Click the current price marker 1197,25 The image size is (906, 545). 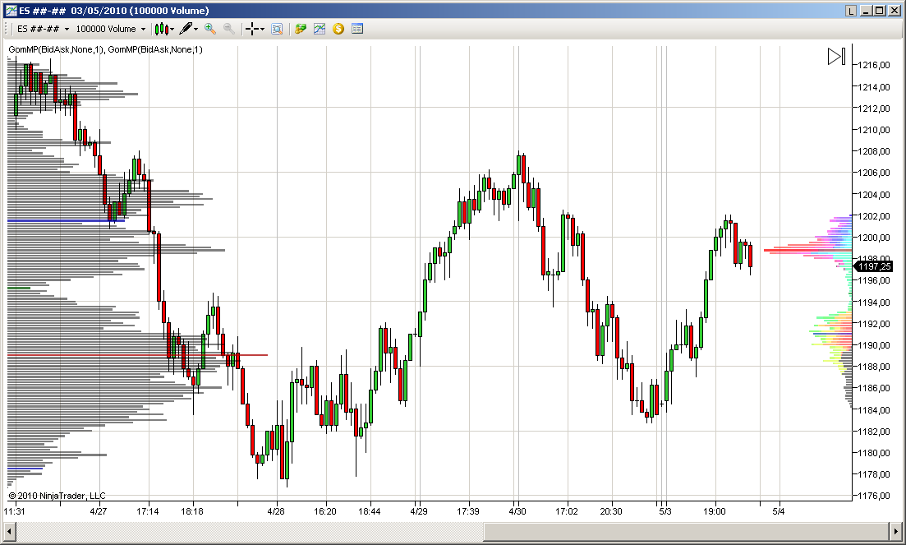(x=872, y=266)
